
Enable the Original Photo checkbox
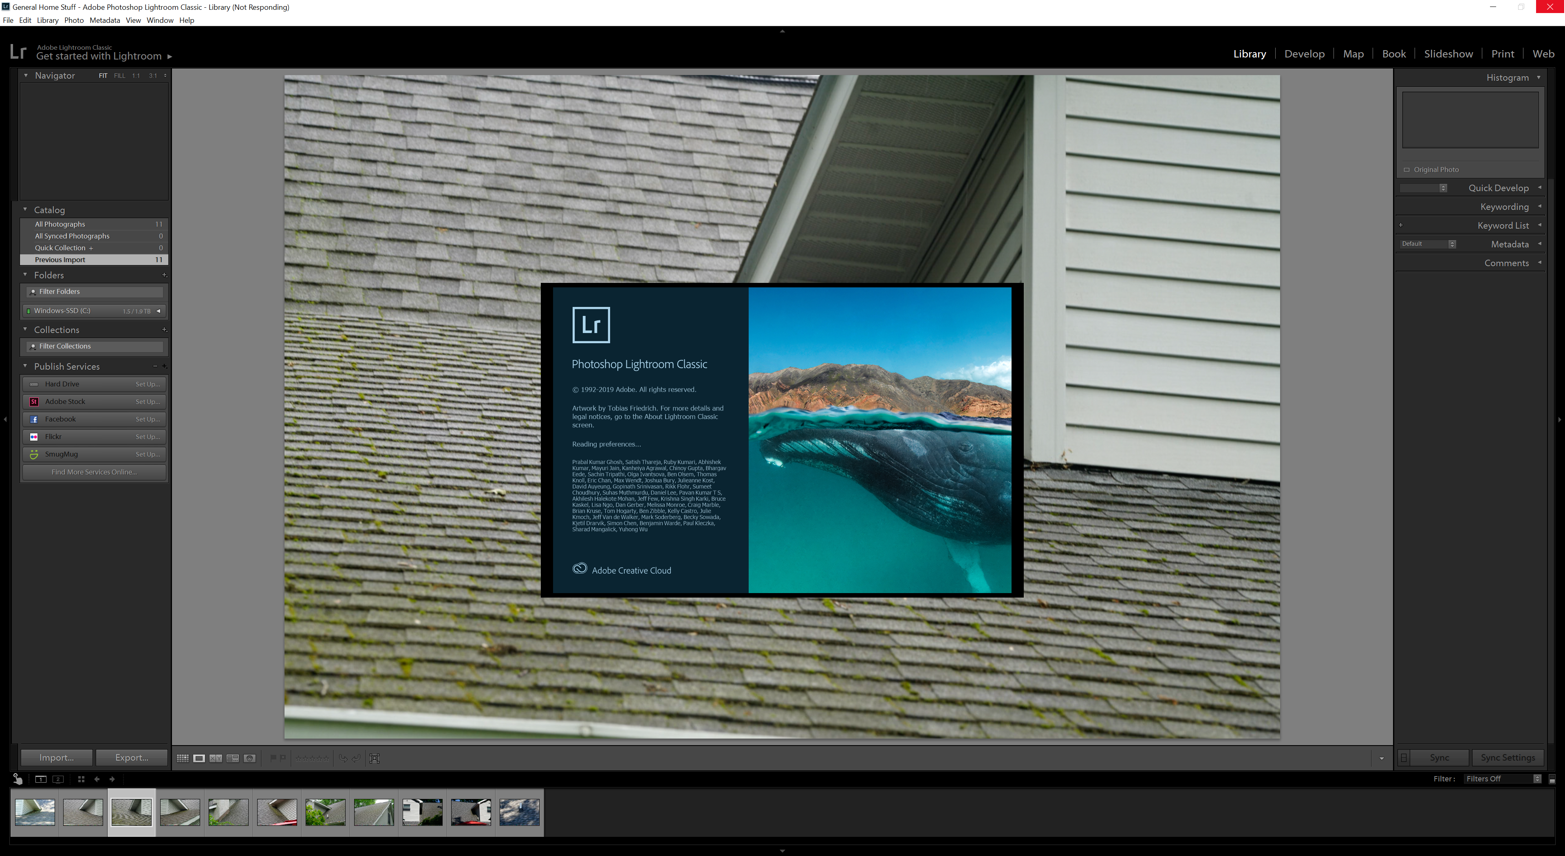[x=1406, y=170]
